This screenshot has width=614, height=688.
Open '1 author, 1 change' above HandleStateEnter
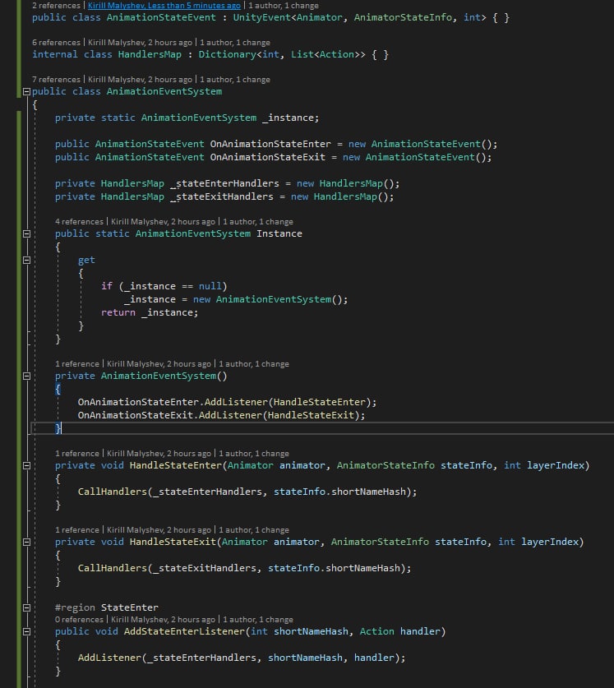click(254, 453)
